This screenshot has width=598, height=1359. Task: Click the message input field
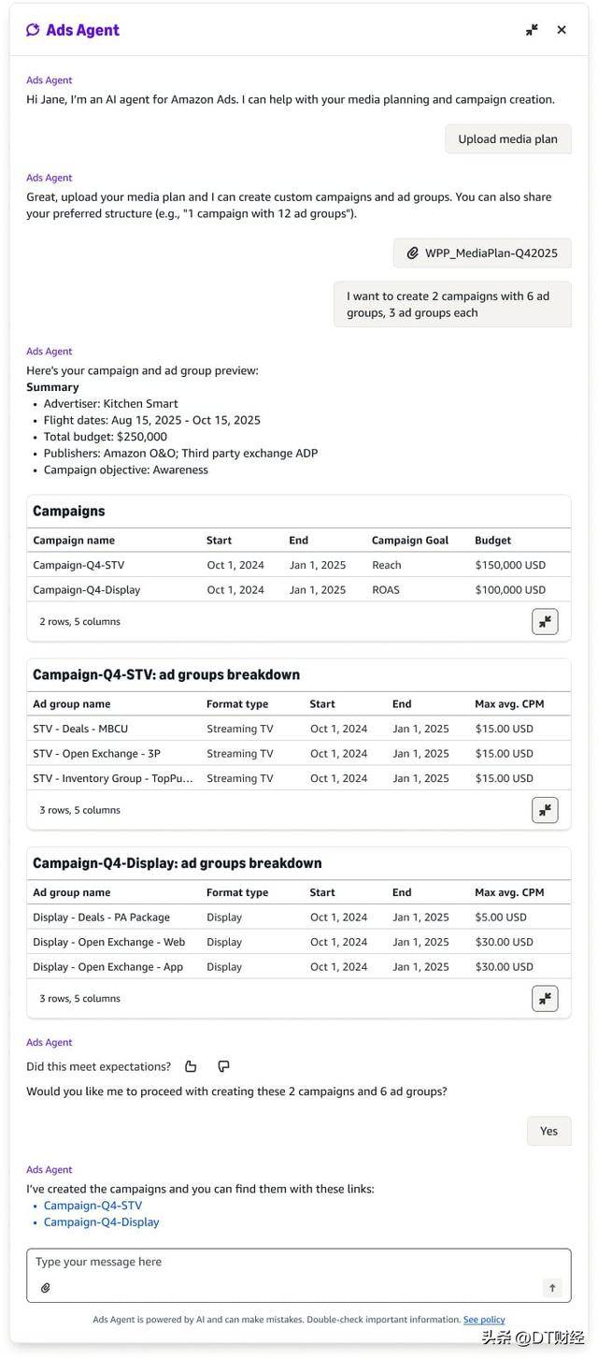(280, 1263)
